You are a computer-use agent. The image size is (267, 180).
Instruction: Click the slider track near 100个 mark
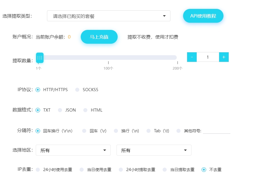pyautogui.click(x=108, y=58)
